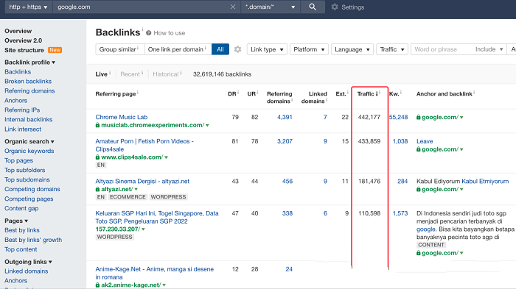516x289 pixels.
Task: Click the caret after altyazi.net URL
Action: tap(136, 190)
